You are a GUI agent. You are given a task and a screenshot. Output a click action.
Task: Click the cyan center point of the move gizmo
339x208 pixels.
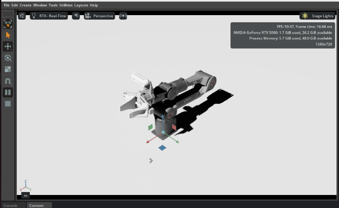point(163,132)
